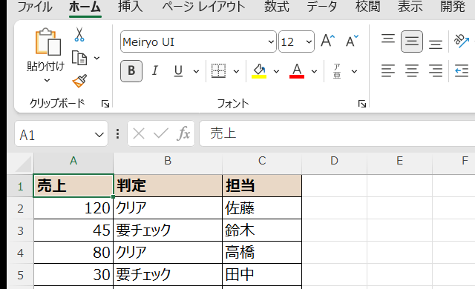
Task: Switch to the 数式 tab
Action: tap(276, 7)
